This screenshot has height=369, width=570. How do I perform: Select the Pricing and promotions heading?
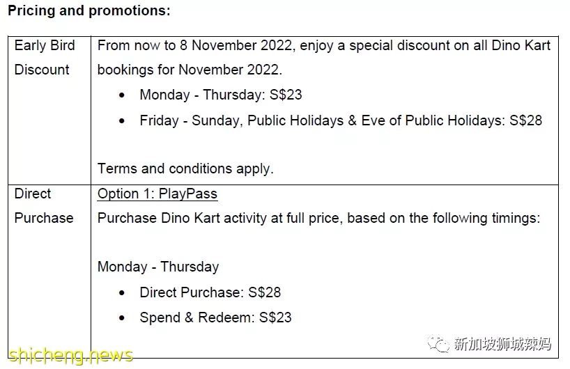click(89, 10)
